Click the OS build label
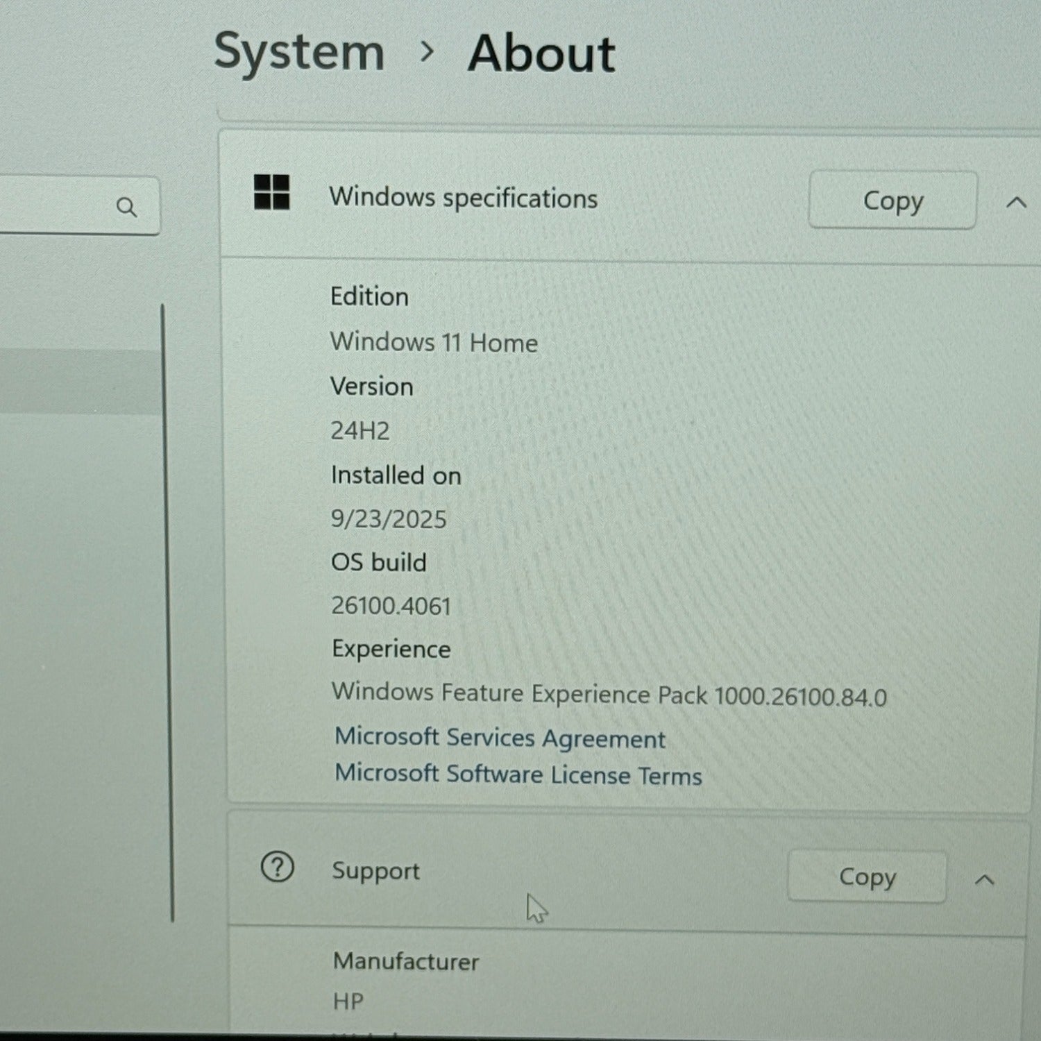This screenshot has height=1041, width=1041. [378, 562]
